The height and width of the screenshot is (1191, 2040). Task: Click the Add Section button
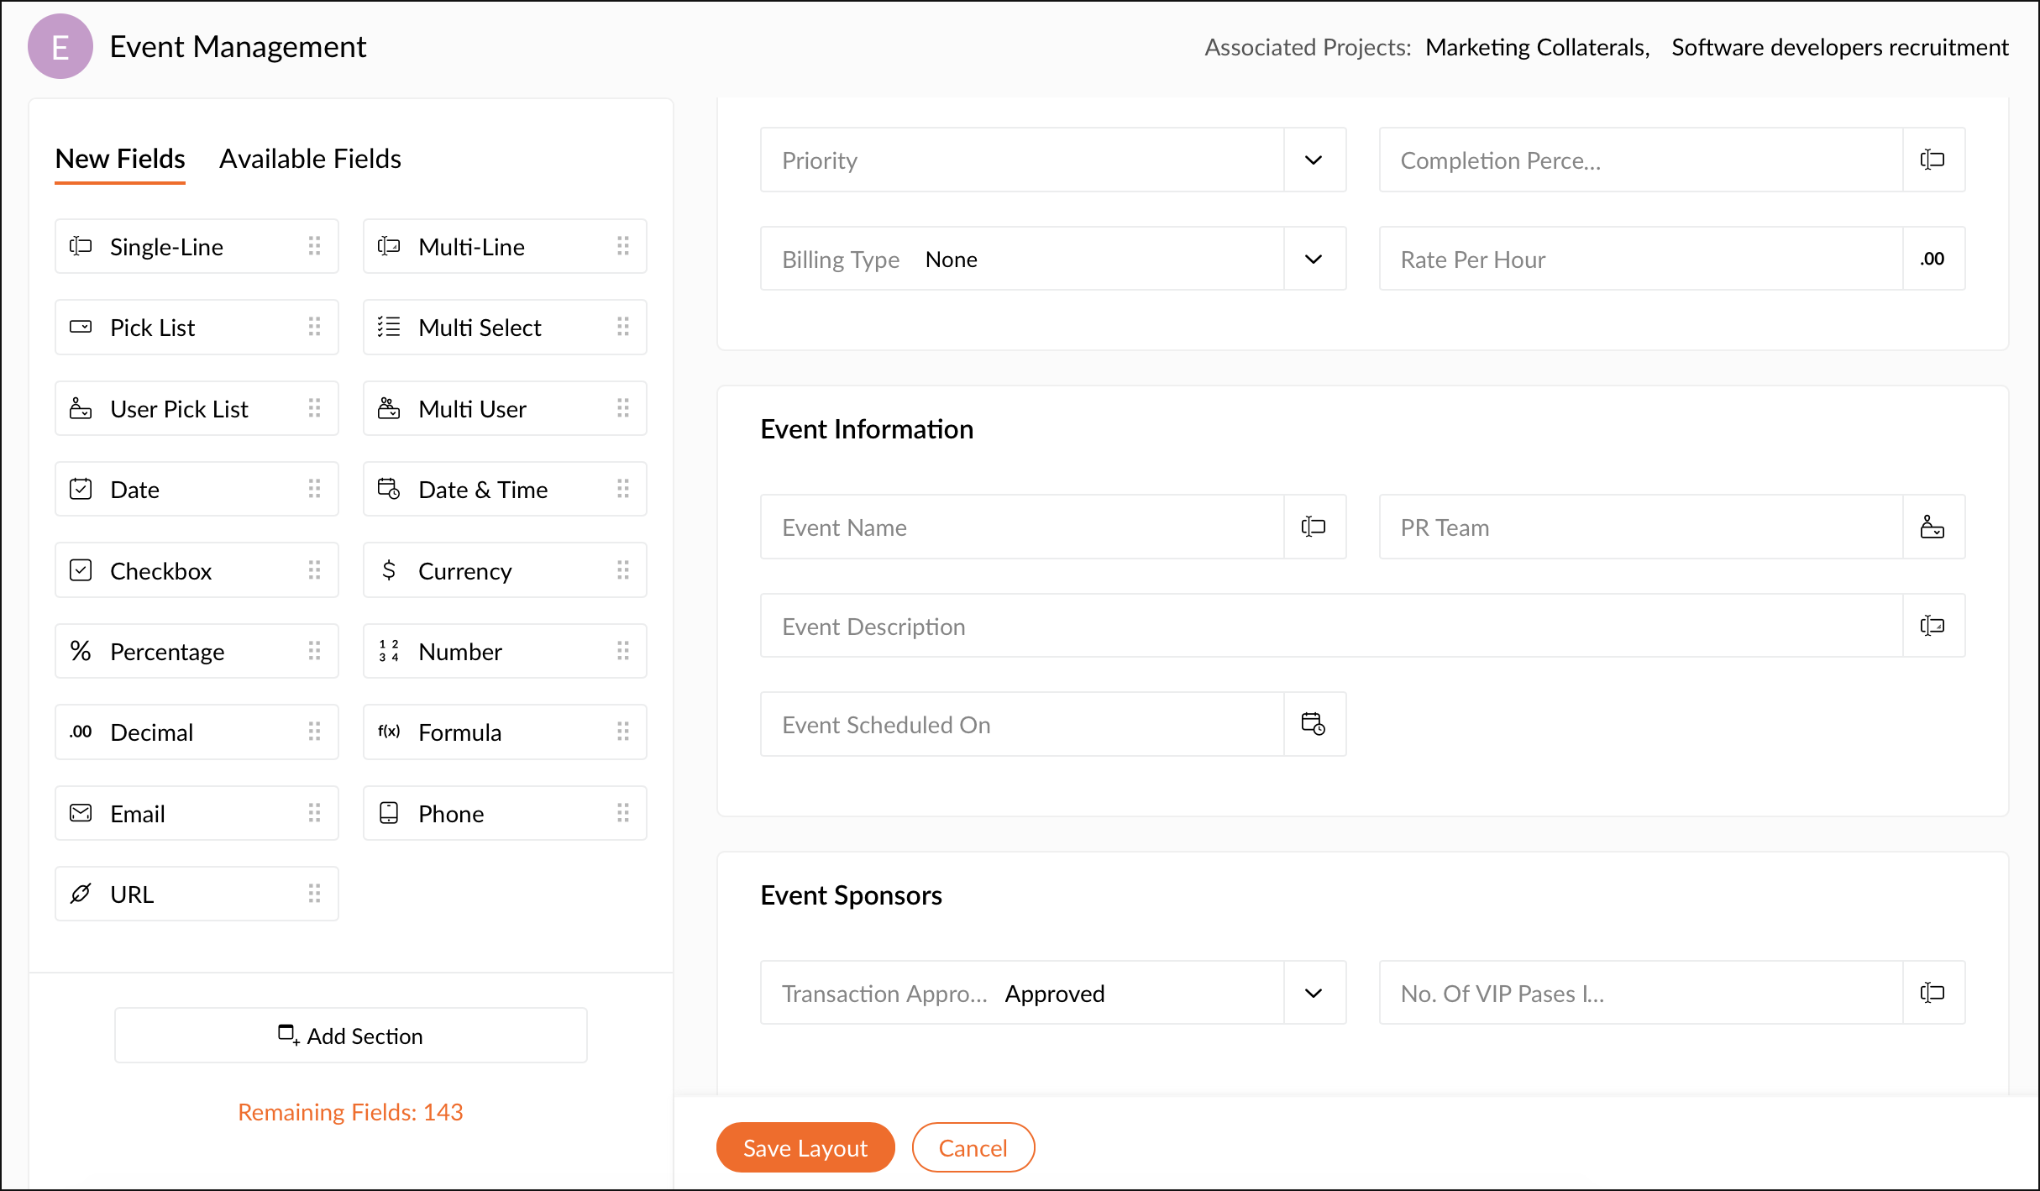tap(350, 1036)
